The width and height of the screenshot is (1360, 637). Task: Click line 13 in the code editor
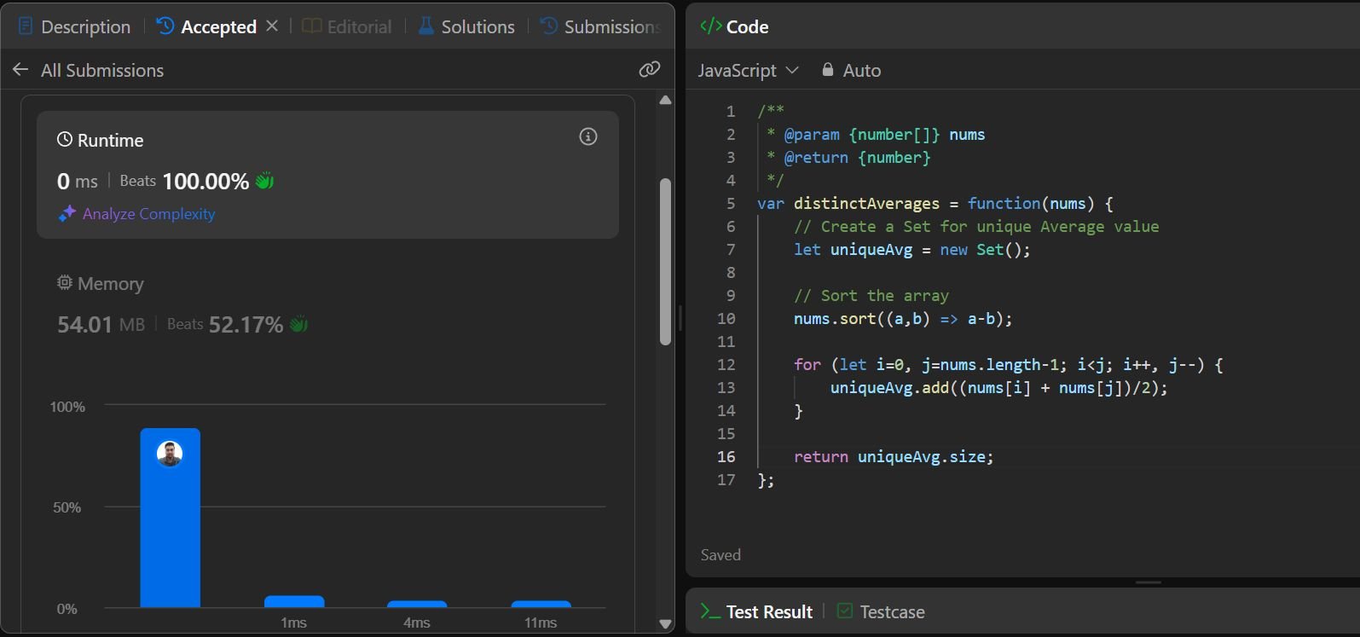(x=998, y=388)
